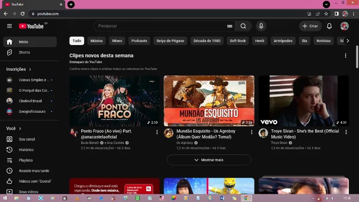Screen dimensions: 359x202
Task: Open Ponto Fraco video options menu
Action: click(x=157, y=132)
